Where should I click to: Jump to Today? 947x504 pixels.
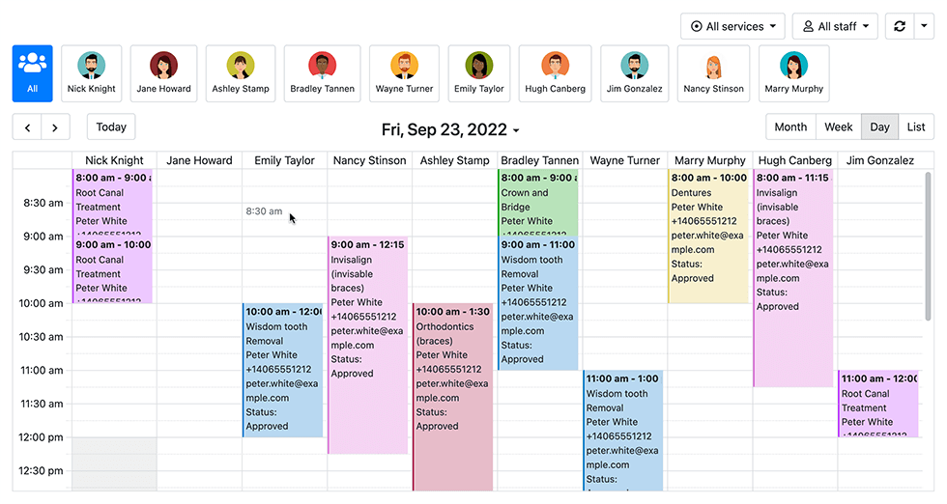(111, 126)
